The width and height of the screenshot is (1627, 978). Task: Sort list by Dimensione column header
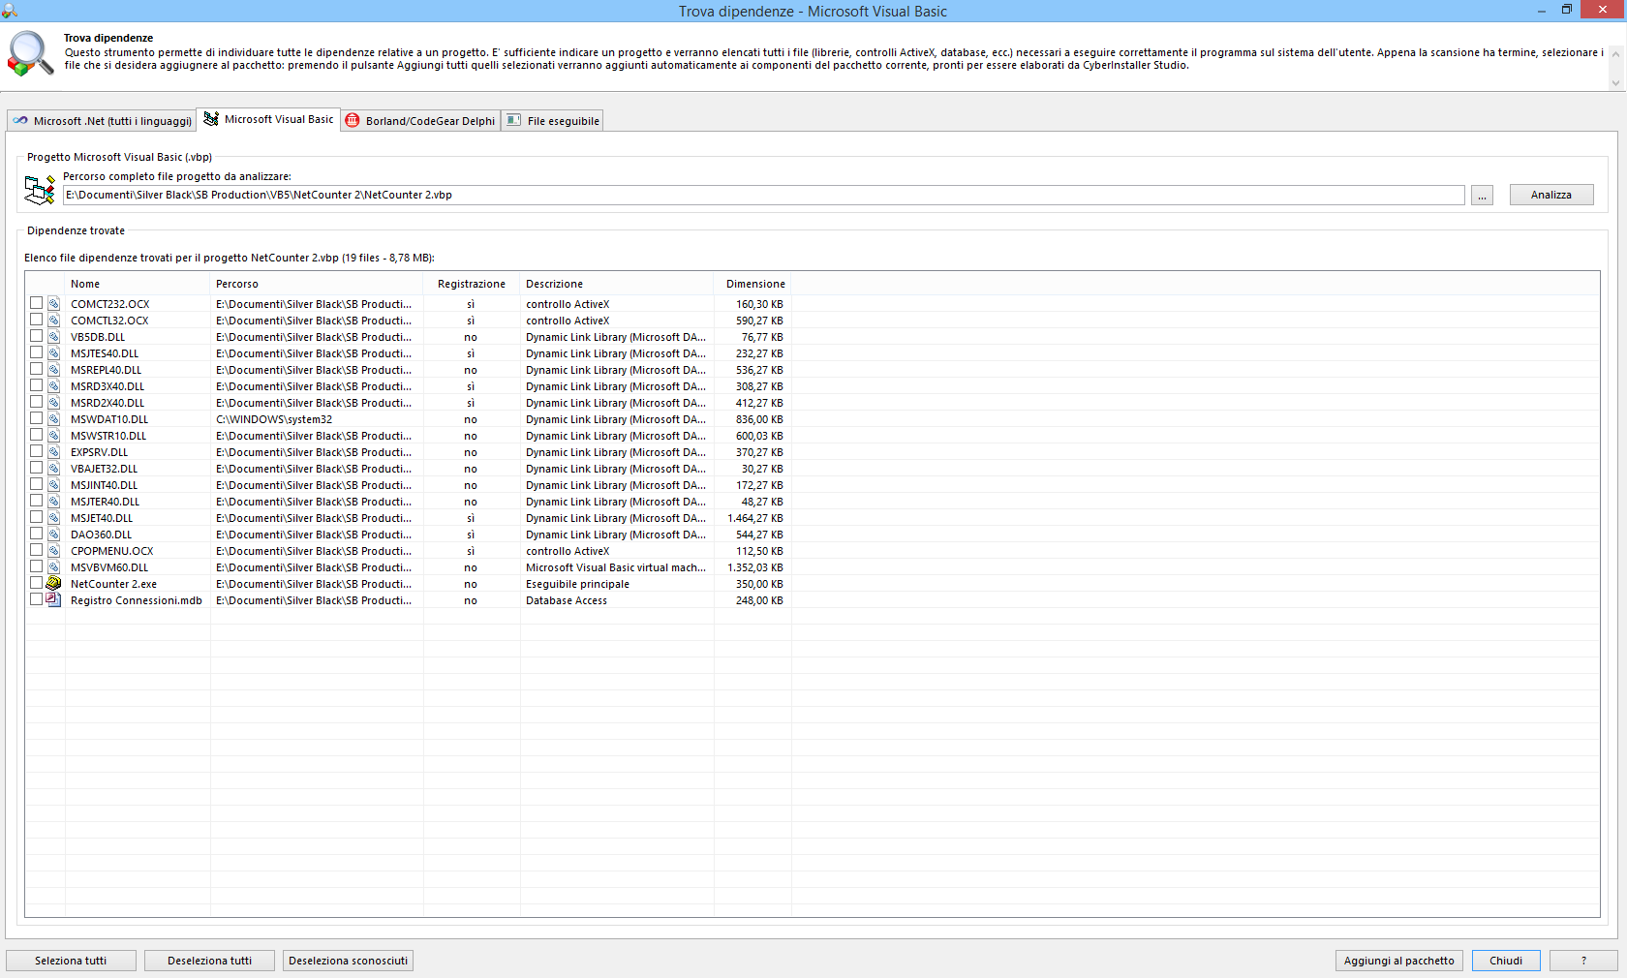click(752, 284)
